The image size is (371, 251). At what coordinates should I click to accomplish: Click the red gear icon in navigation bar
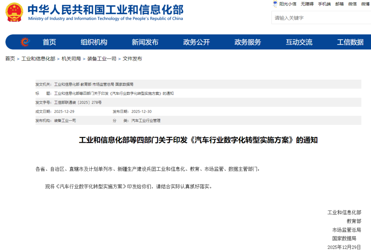coord(25,42)
